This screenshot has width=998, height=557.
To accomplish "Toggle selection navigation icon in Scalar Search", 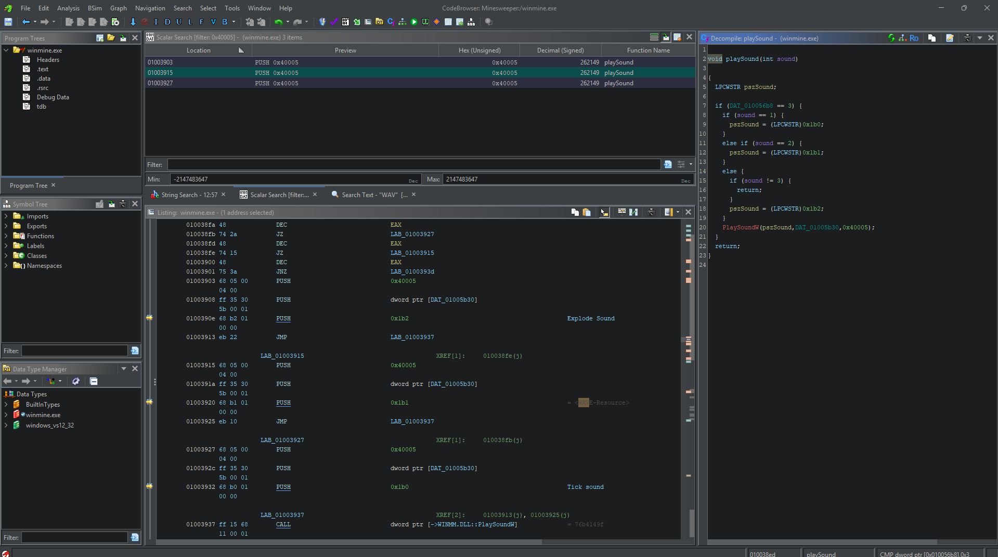I will [666, 37].
